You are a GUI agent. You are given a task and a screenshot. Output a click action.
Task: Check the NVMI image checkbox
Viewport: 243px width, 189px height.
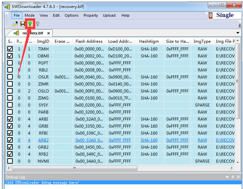[10, 161]
